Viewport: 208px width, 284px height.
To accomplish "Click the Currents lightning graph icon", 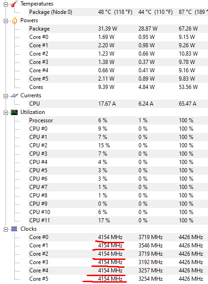I will point(14,95).
